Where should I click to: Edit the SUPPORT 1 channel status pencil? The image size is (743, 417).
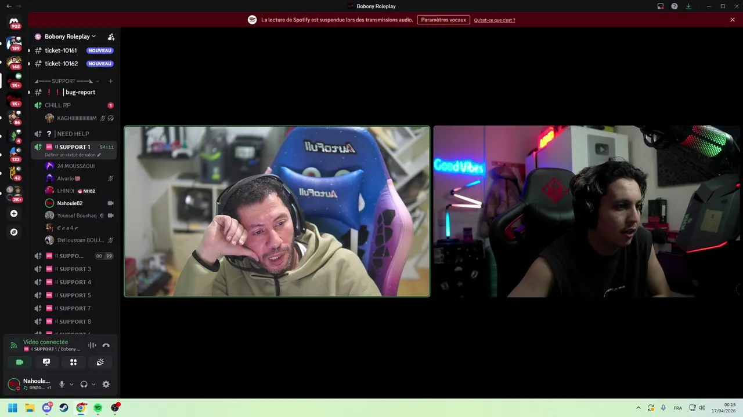coord(99,155)
